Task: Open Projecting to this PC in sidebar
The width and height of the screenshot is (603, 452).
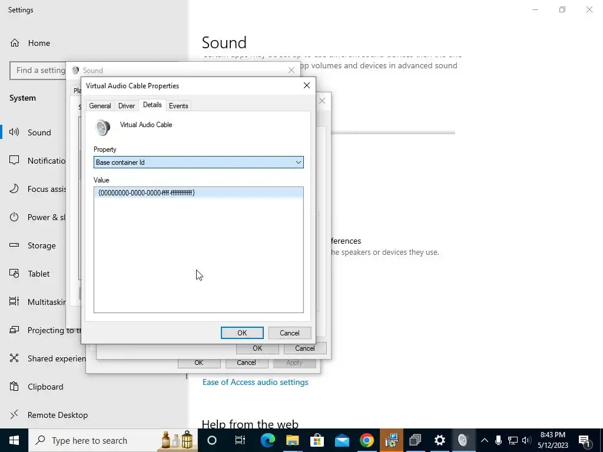Action: tap(45, 330)
